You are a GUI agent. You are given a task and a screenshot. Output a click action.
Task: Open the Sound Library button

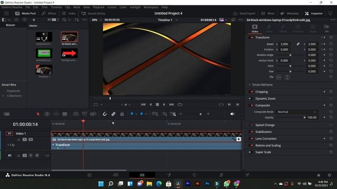point(93,13)
